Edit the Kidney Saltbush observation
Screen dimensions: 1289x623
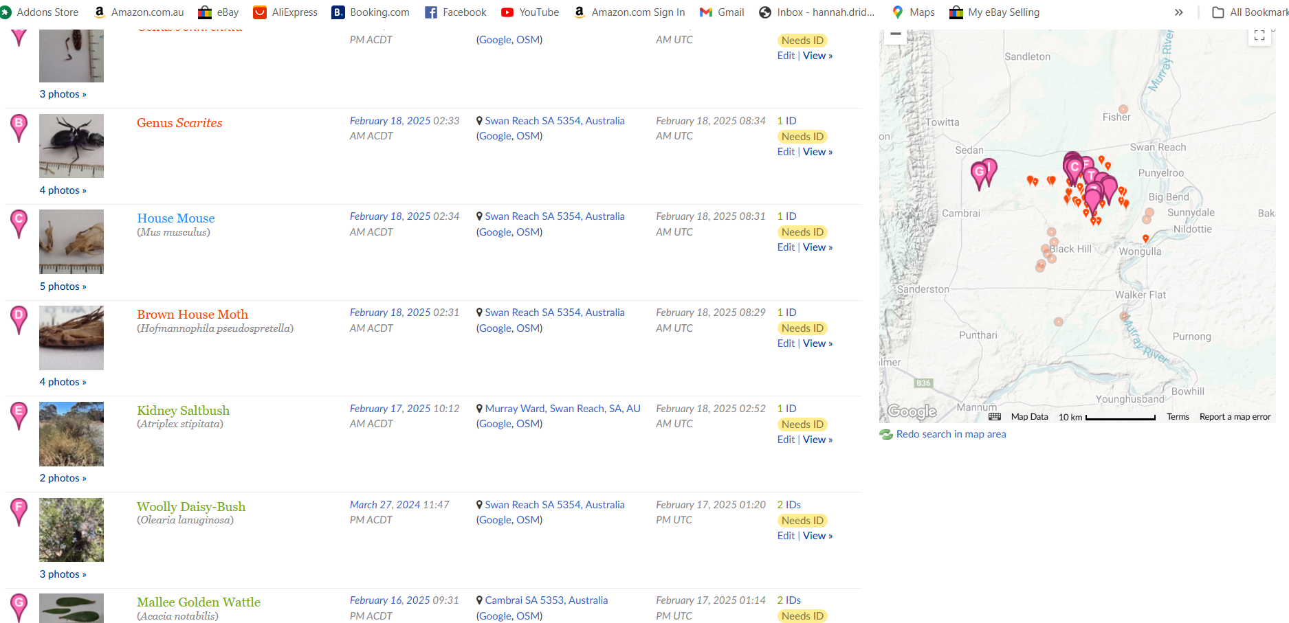point(786,440)
